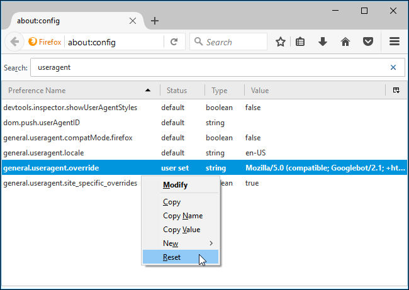Open the column picker in table header
Image resolution: width=409 pixels, height=290 pixels.
click(x=396, y=91)
